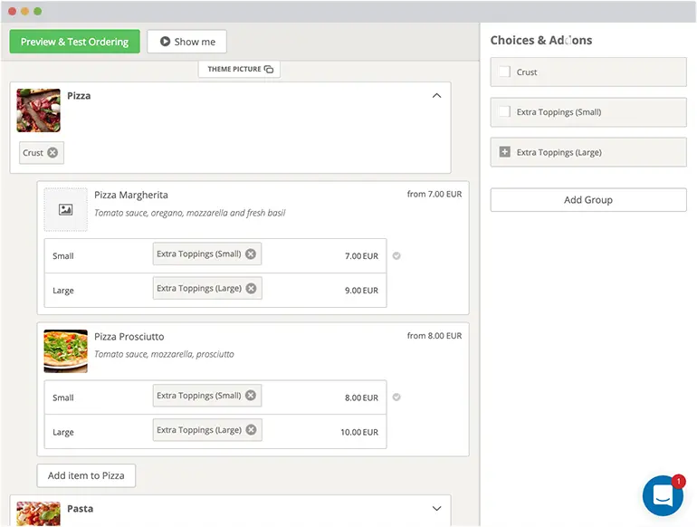Click THEME PICTURE button
The image size is (697, 527).
click(x=239, y=69)
